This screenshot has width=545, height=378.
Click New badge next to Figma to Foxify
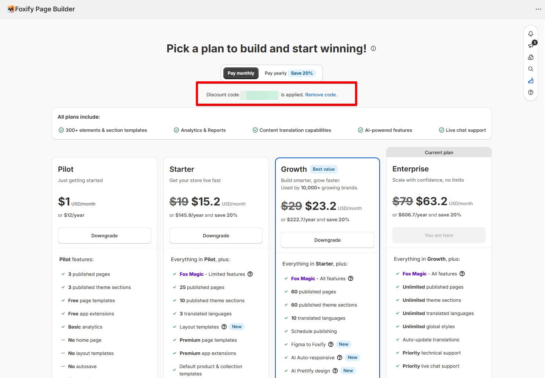344,344
